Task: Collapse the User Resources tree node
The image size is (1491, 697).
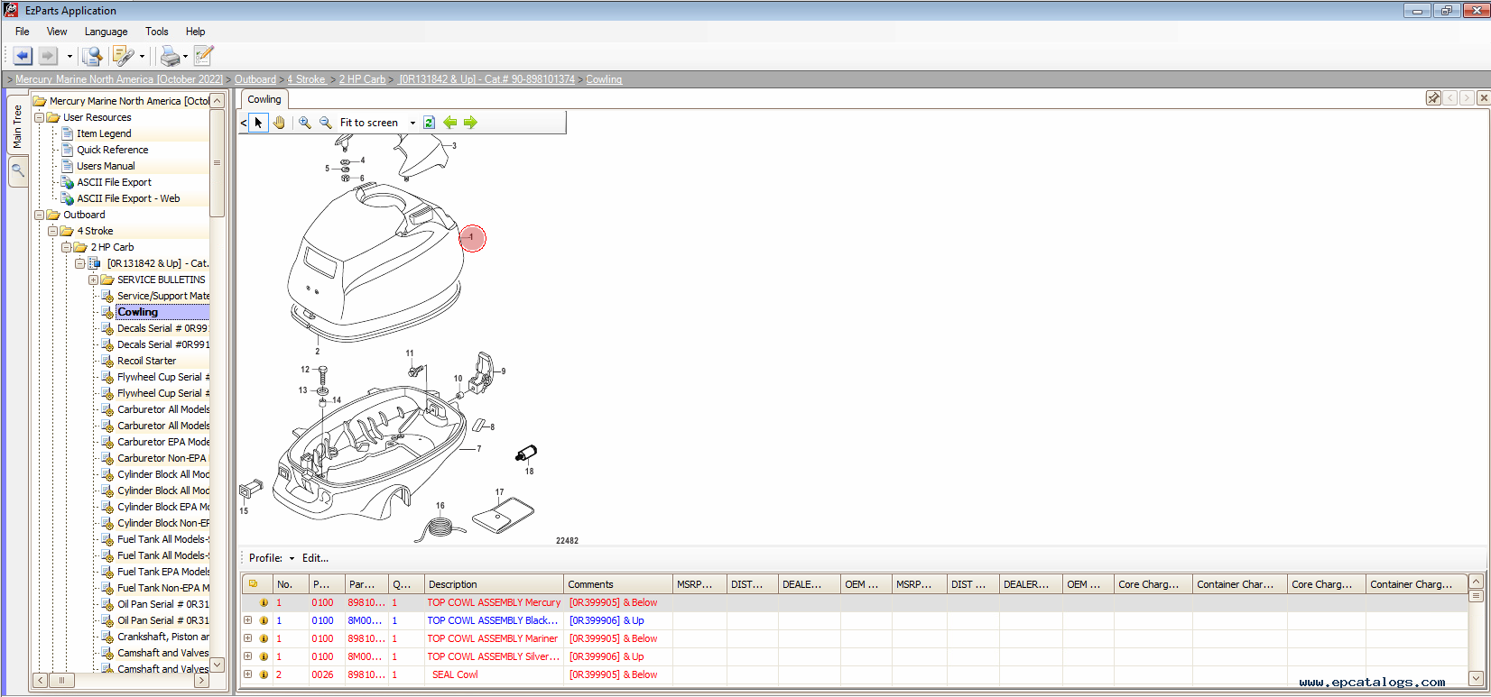Action: tap(39, 117)
